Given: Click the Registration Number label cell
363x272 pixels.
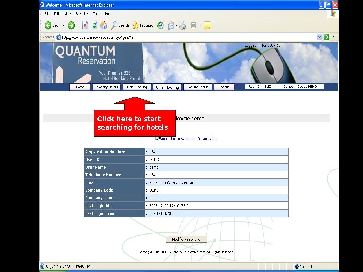Looking at the screenshot, I should (x=114, y=152).
